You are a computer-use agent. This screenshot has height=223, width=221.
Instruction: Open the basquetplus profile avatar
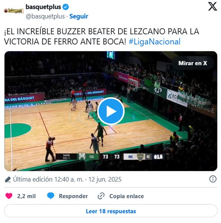pyautogui.click(x=14, y=11)
